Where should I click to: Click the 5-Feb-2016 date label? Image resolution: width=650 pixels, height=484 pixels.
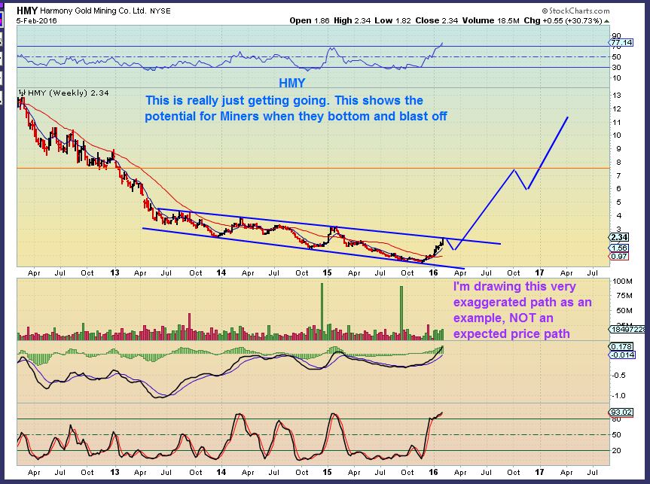coord(37,21)
